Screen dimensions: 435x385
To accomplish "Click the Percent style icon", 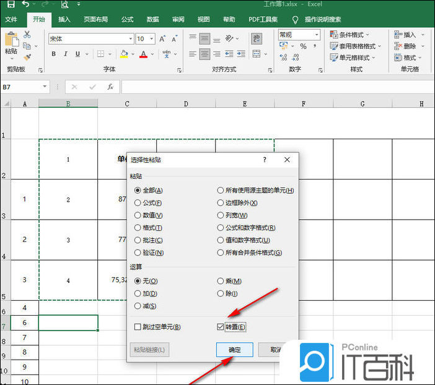I will [303, 46].
